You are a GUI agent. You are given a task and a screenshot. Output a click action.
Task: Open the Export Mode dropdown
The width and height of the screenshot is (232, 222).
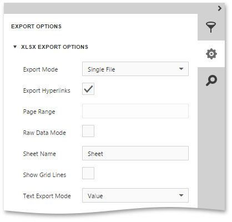[135, 69]
